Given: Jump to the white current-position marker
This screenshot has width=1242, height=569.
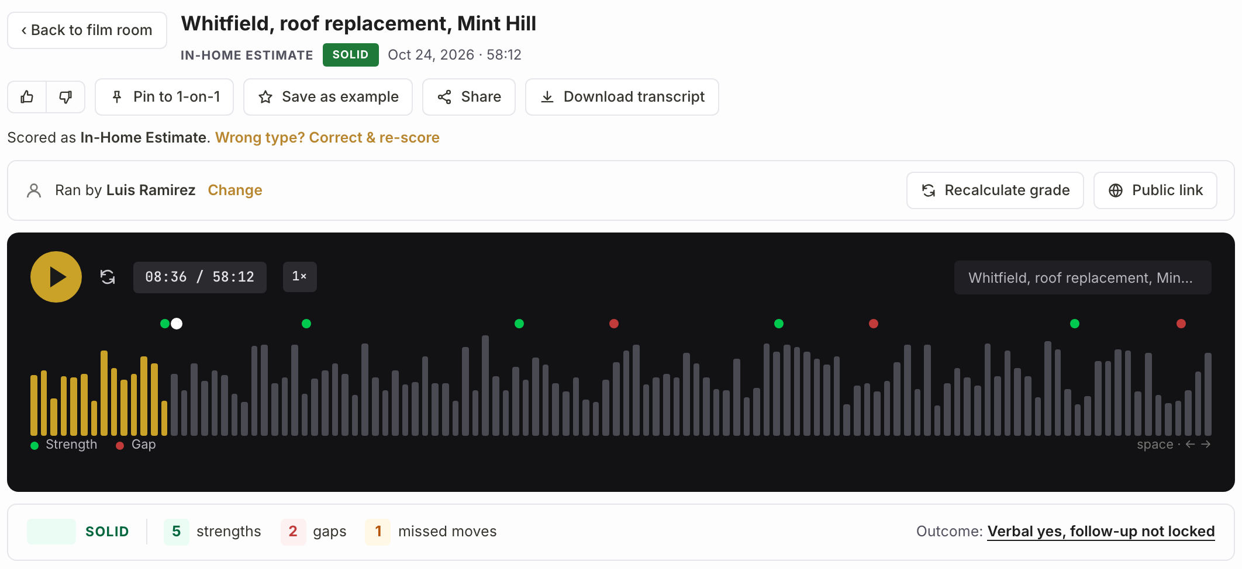Looking at the screenshot, I should pos(177,324).
